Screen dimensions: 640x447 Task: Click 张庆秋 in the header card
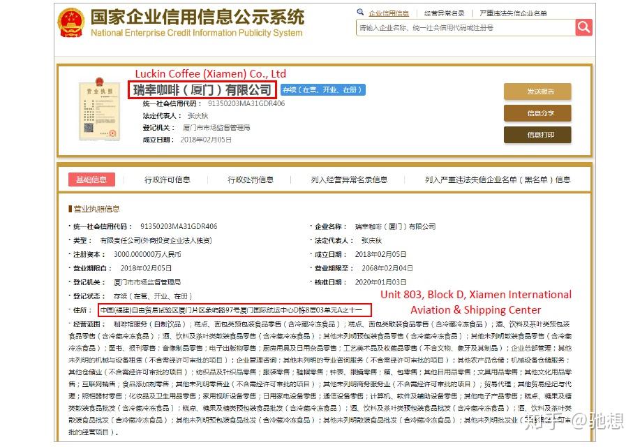click(198, 116)
